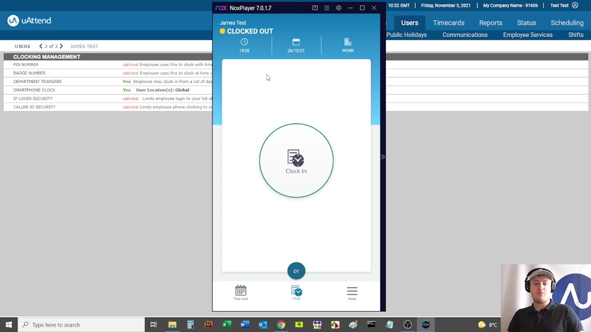Open OBS Studio from taskbar
Viewport: 591px width, 332px height.
coord(408,325)
